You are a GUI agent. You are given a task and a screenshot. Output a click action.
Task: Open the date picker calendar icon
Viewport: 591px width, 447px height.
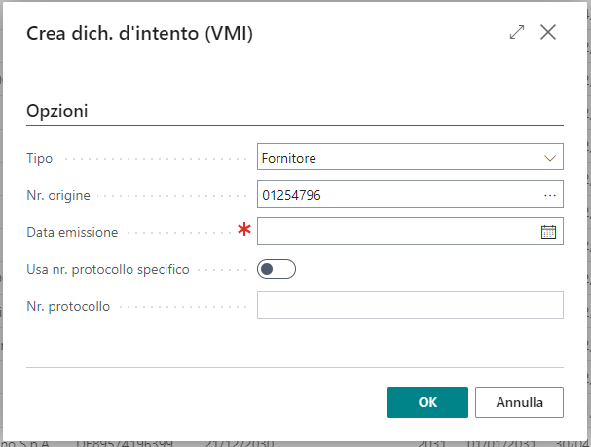pos(548,232)
